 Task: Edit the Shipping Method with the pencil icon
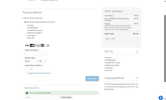(x=137, y=78)
